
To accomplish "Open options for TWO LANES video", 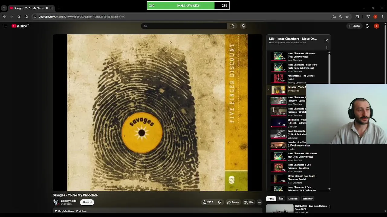I will click(330, 206).
